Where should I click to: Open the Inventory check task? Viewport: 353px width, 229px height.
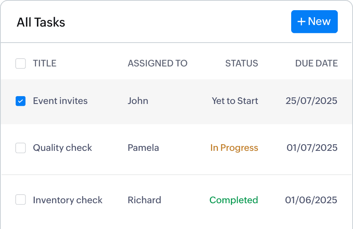(68, 200)
